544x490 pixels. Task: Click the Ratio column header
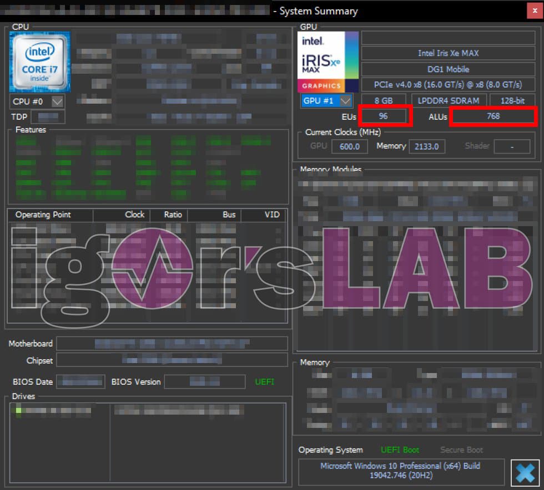click(x=173, y=215)
